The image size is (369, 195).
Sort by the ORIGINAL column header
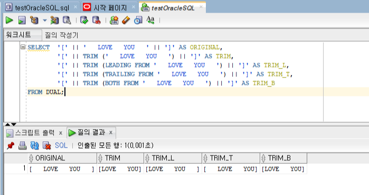tap(62, 158)
